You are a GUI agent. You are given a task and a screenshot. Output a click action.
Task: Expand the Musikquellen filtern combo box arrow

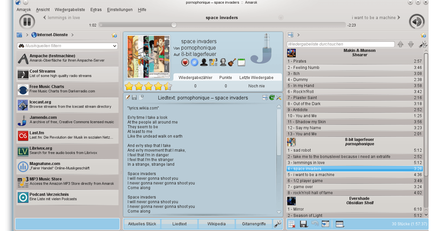[115, 46]
